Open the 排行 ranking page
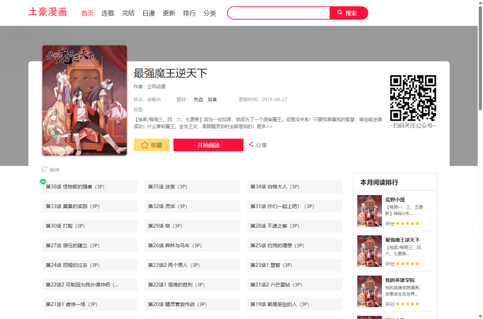This screenshot has height=319, width=483. click(189, 13)
